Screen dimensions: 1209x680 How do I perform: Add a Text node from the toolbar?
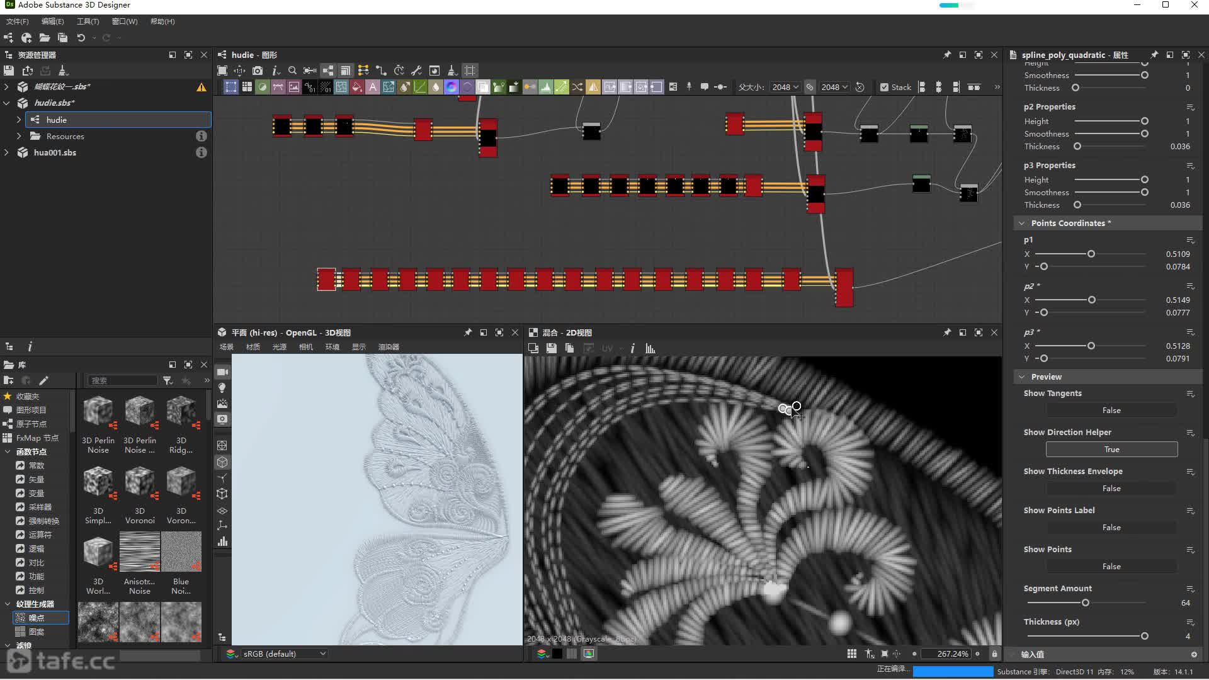373,88
